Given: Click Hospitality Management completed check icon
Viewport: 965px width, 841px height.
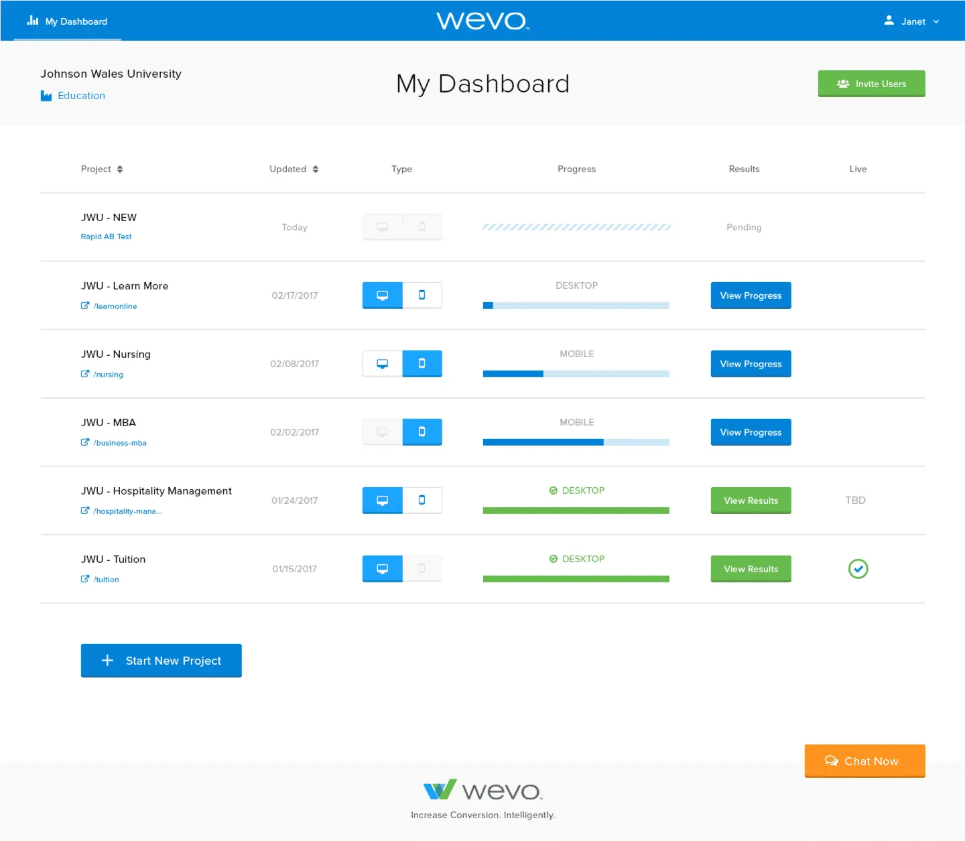Looking at the screenshot, I should 554,491.
